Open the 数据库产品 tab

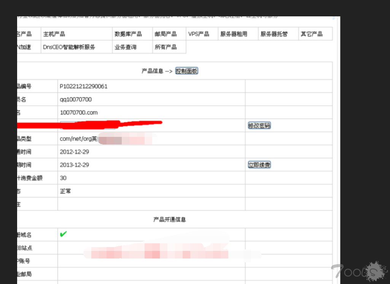[x=128, y=34]
